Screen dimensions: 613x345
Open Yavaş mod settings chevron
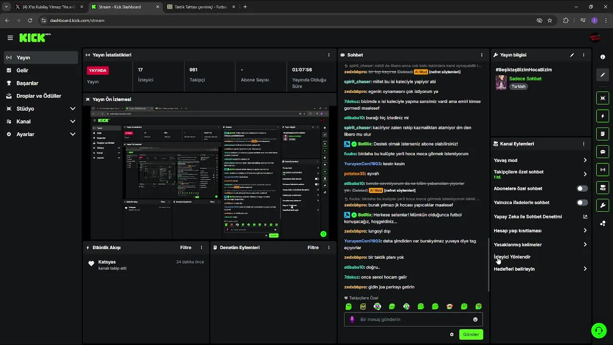pyautogui.click(x=585, y=161)
